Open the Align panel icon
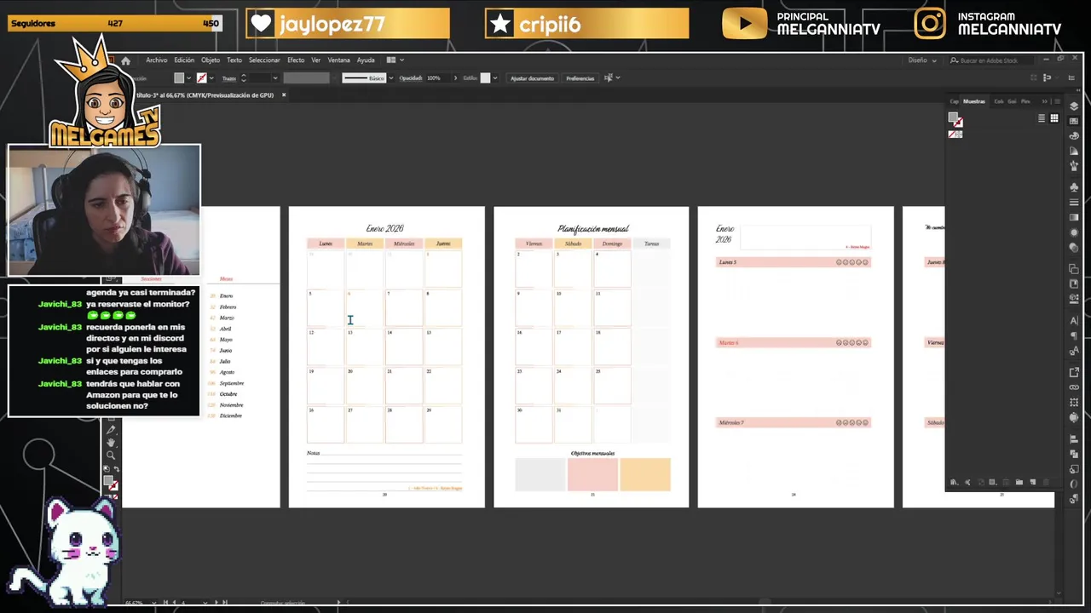1091x613 pixels. coord(1074,438)
